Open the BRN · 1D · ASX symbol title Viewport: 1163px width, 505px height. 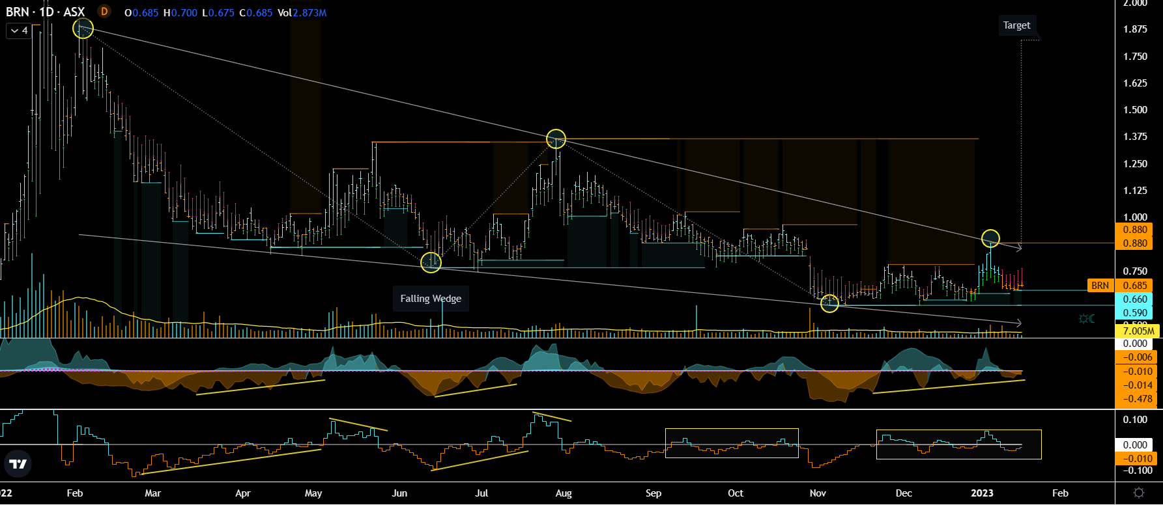(46, 12)
